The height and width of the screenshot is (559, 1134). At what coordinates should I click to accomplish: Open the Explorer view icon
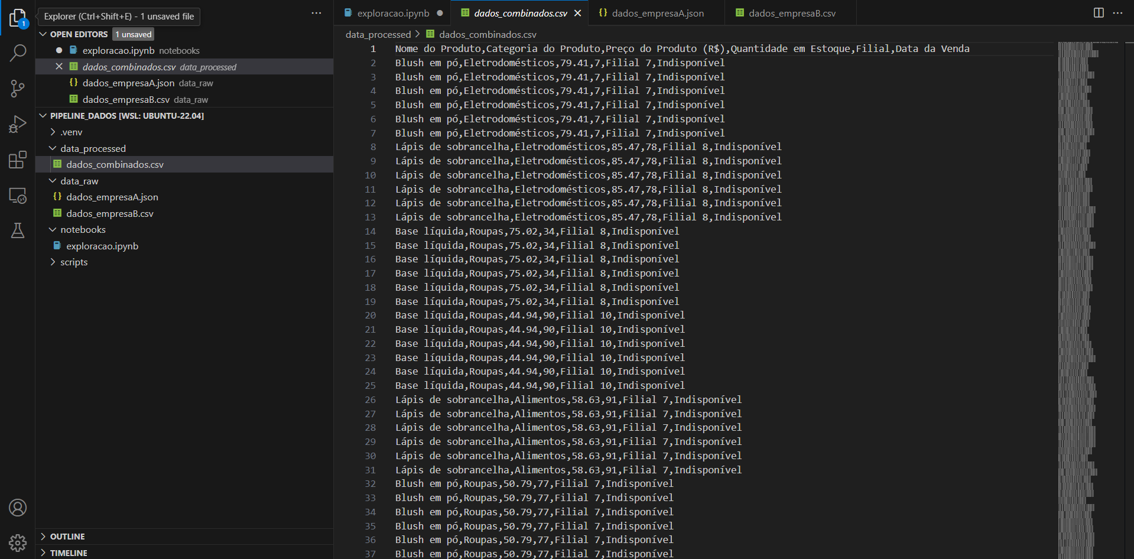pos(18,18)
